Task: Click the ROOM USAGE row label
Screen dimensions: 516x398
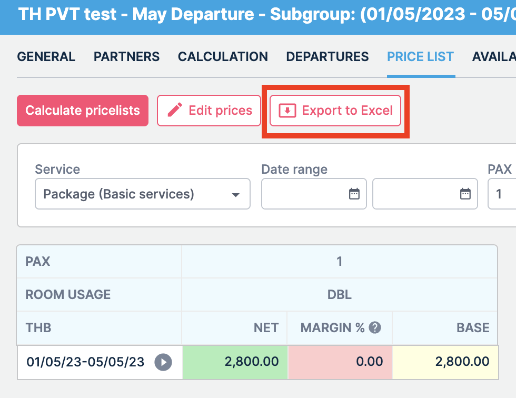Action: point(68,295)
